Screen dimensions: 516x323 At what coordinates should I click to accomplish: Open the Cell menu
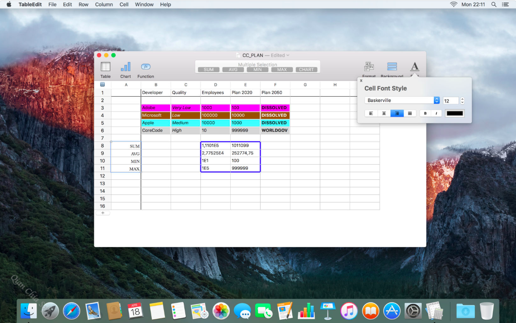pyautogui.click(x=124, y=4)
